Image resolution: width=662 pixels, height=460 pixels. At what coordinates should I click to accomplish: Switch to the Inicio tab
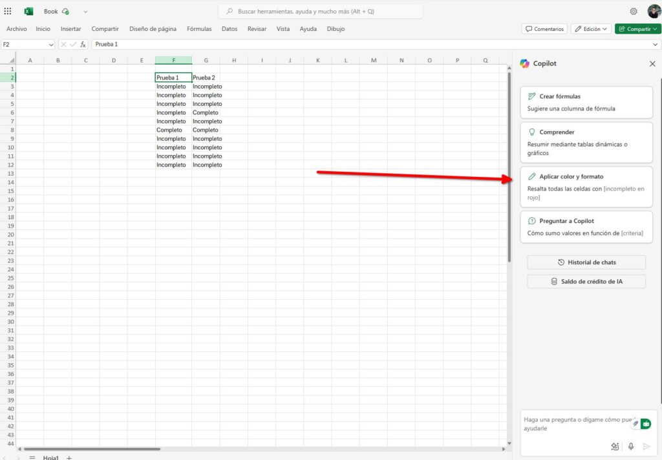tap(43, 28)
